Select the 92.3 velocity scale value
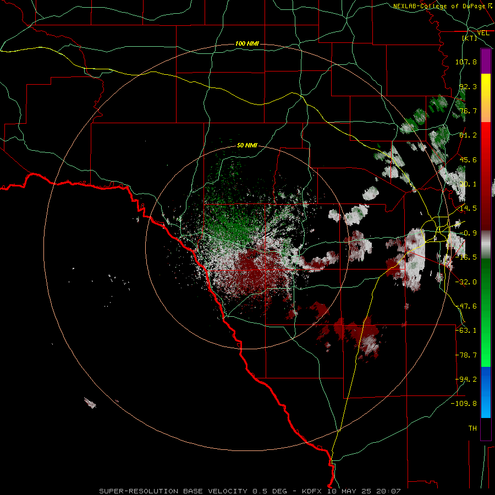The image size is (495, 495). [x=468, y=86]
